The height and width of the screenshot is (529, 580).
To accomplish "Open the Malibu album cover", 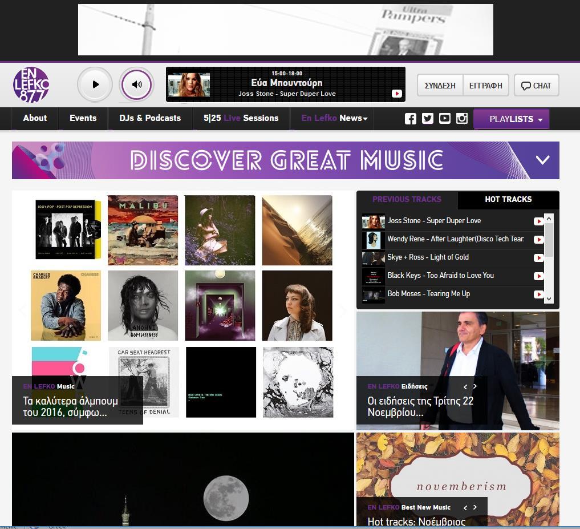I will [x=143, y=230].
